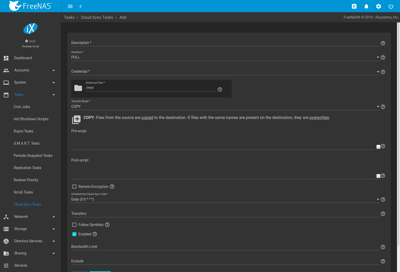Show help for Bandwidth Limit
400x272 pixels.
[383, 247]
